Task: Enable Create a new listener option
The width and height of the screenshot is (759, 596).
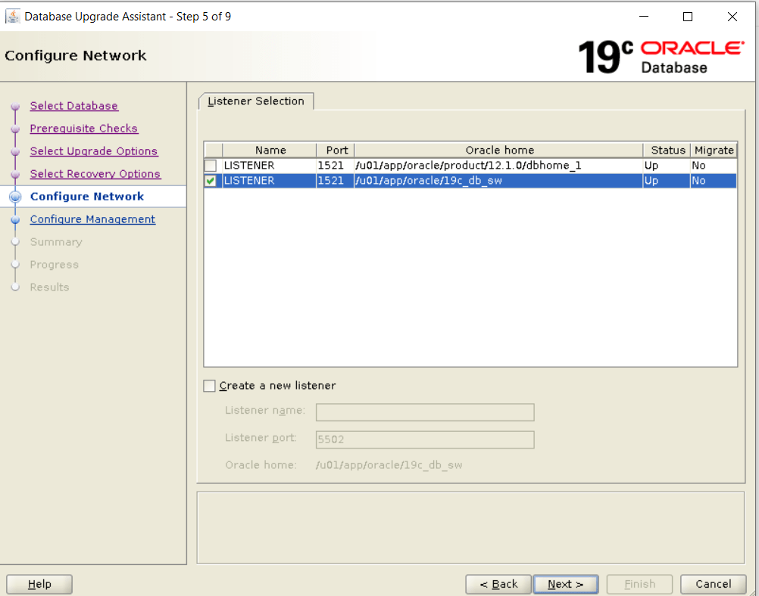Action: tap(210, 386)
